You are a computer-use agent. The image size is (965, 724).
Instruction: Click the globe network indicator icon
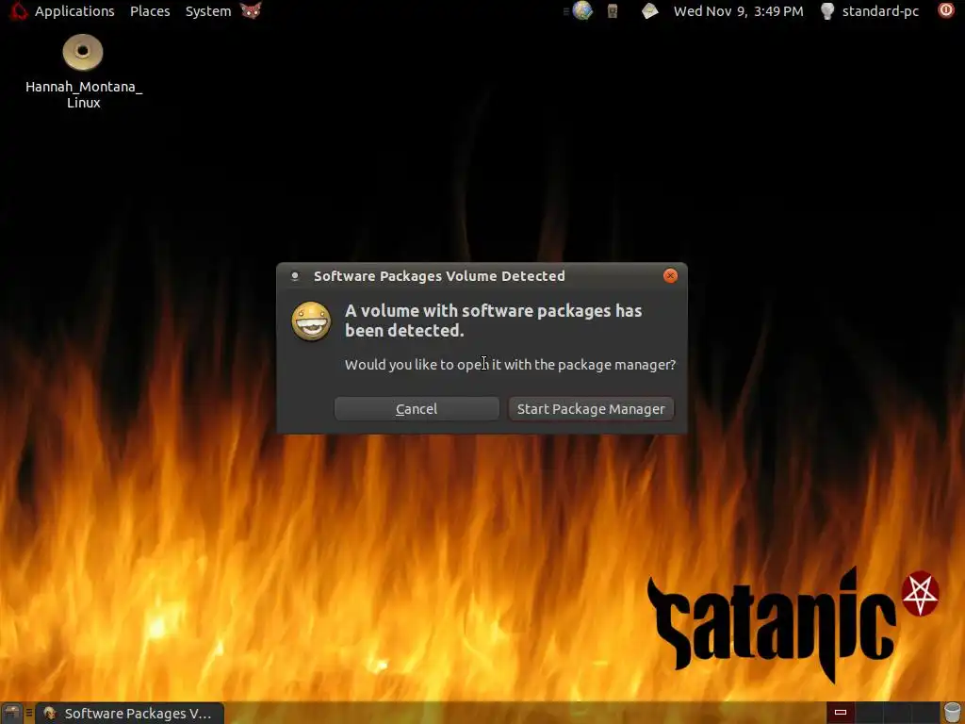pos(581,10)
